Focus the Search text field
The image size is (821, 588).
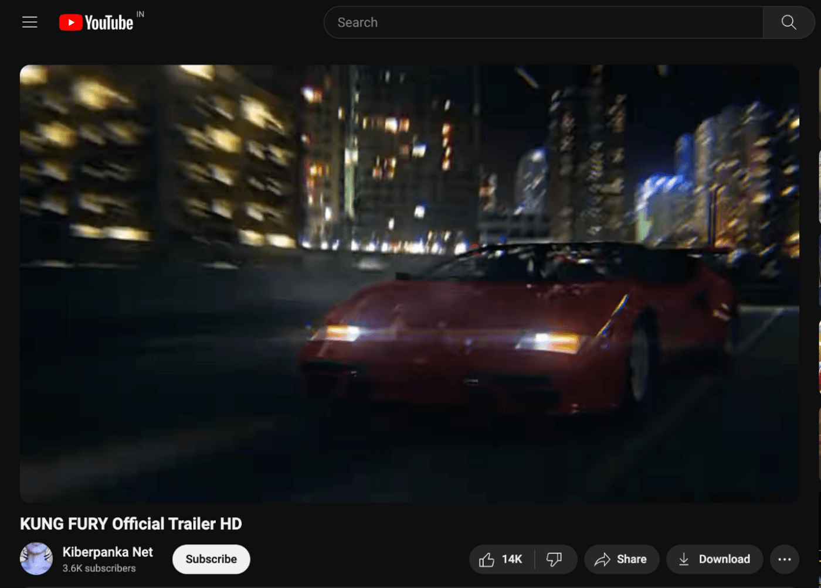tap(542, 22)
